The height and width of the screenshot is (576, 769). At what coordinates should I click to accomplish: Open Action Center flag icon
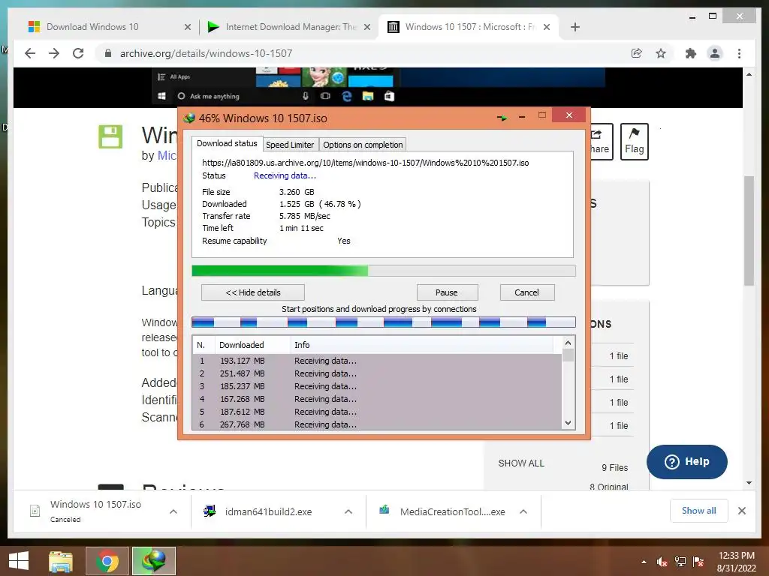point(698,562)
